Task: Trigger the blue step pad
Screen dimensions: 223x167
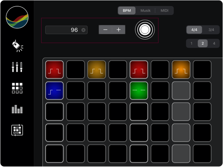Action: (54, 91)
